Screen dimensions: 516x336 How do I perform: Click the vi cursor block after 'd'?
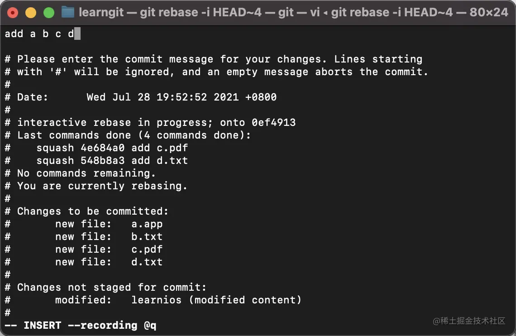(x=77, y=34)
